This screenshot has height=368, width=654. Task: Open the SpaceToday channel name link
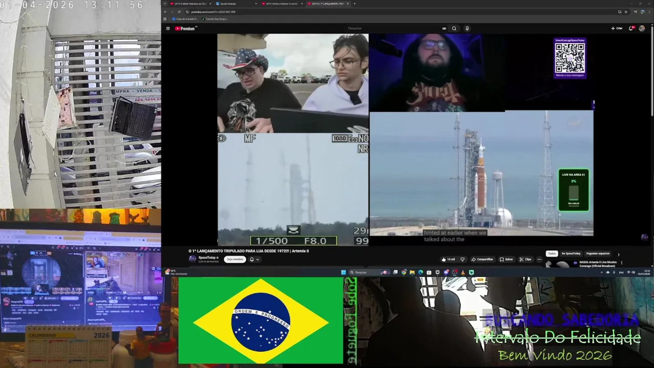coord(207,258)
